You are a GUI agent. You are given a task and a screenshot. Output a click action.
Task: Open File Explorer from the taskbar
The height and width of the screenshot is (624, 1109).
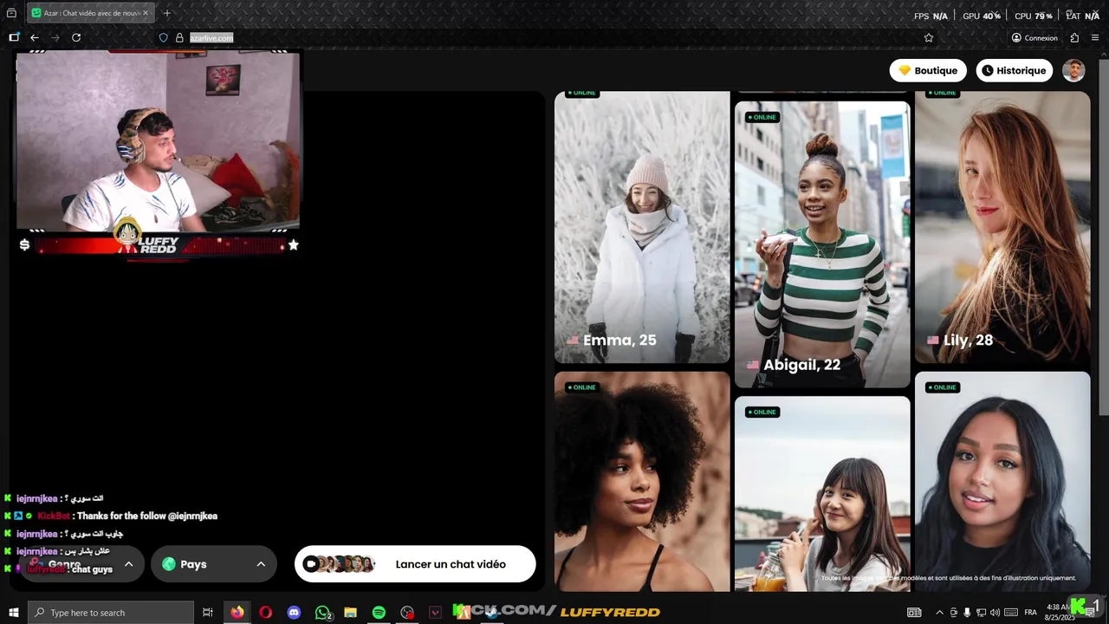[x=350, y=613]
